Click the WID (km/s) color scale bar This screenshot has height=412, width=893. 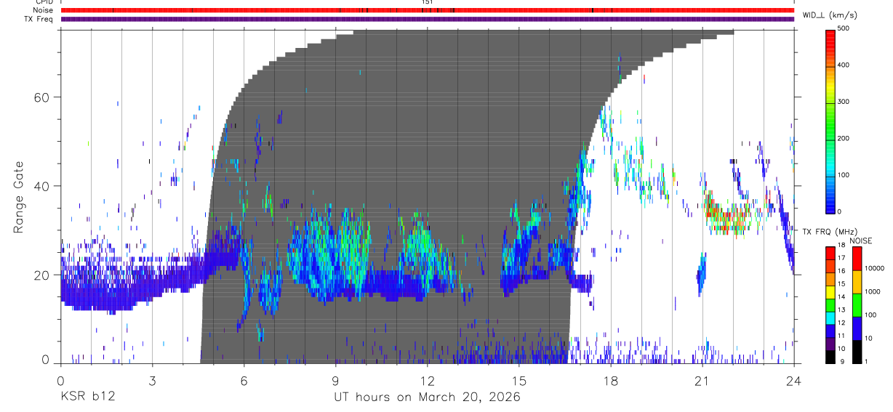(830, 121)
